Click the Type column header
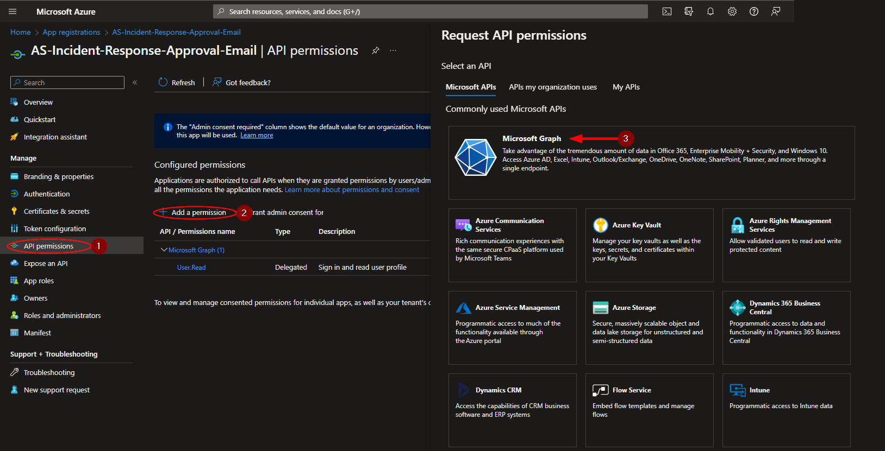 pos(283,231)
